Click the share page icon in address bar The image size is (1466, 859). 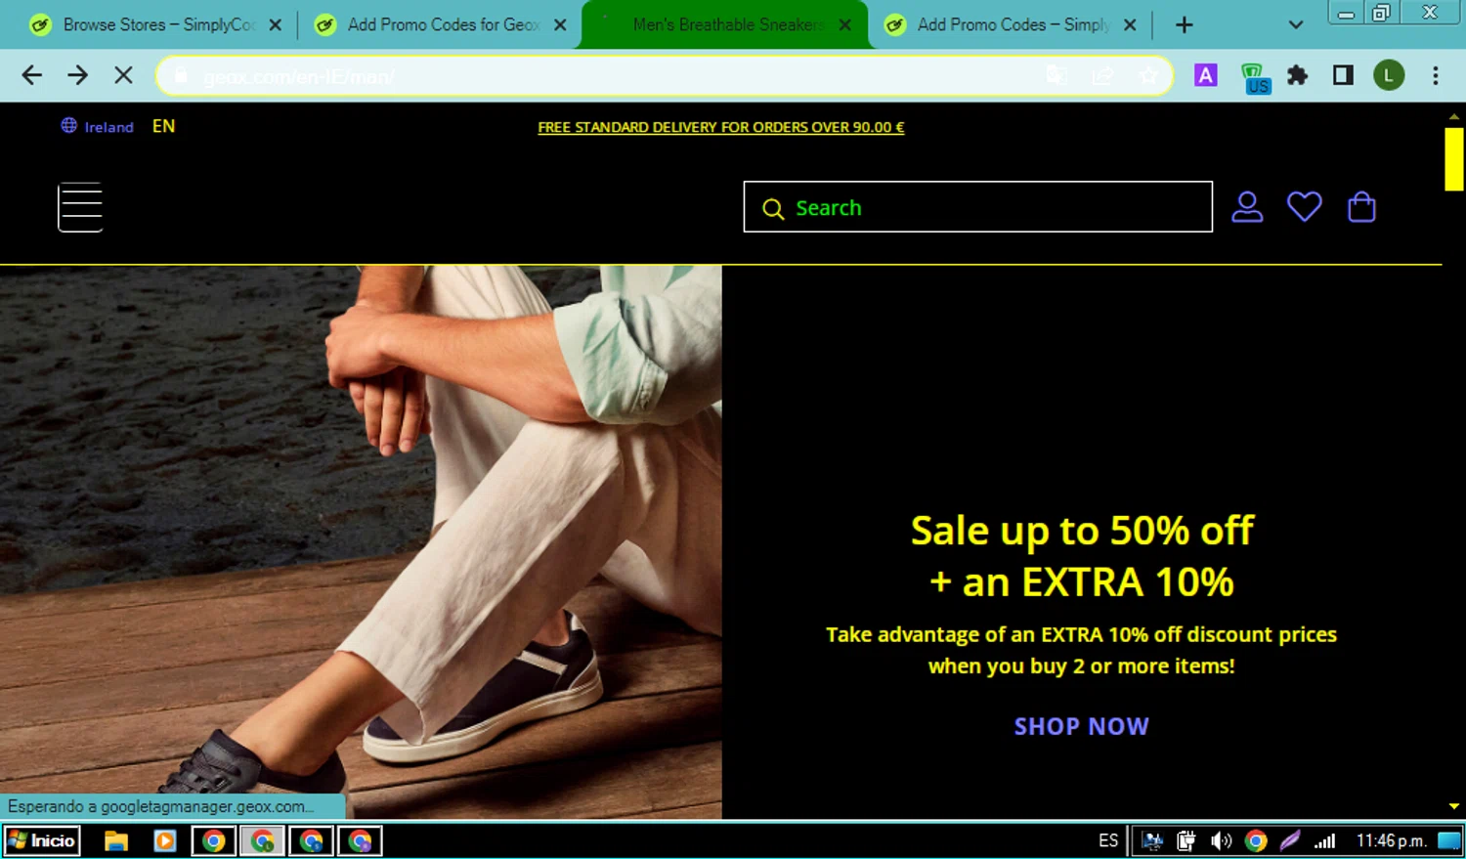[x=1103, y=75]
